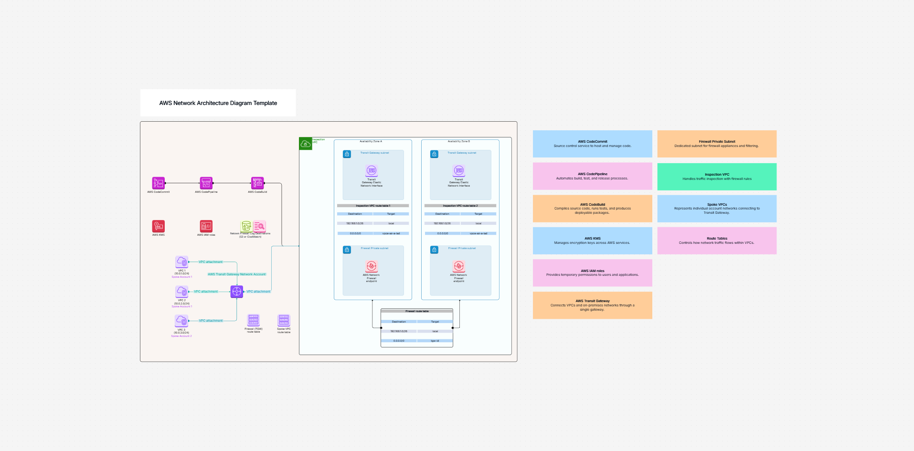Select the green S3 bucket log destination icon
The width and height of the screenshot is (914, 451).
pyautogui.click(x=246, y=226)
